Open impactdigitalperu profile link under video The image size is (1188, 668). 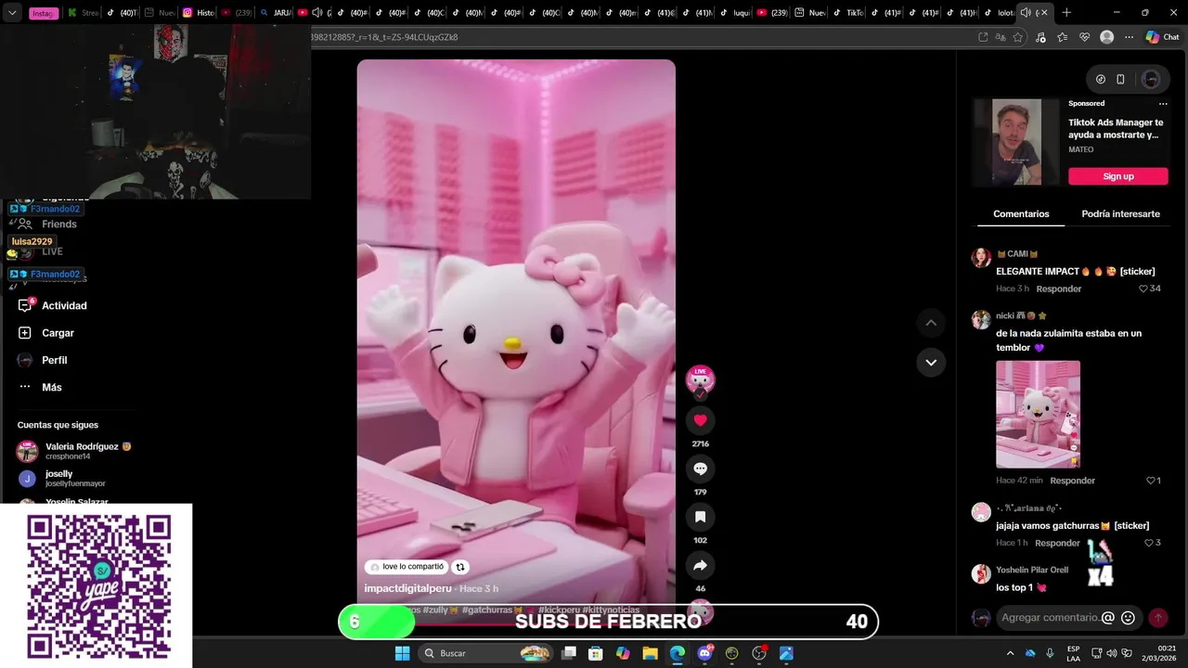coord(407,588)
